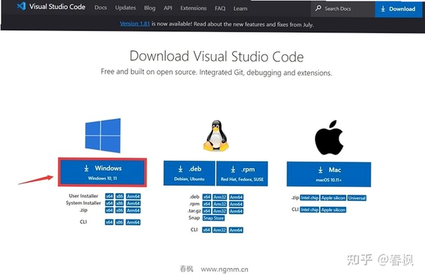Select Linux .rpm x64 download
Image resolution: width=425 pixels, height=276 pixels.
207,204
